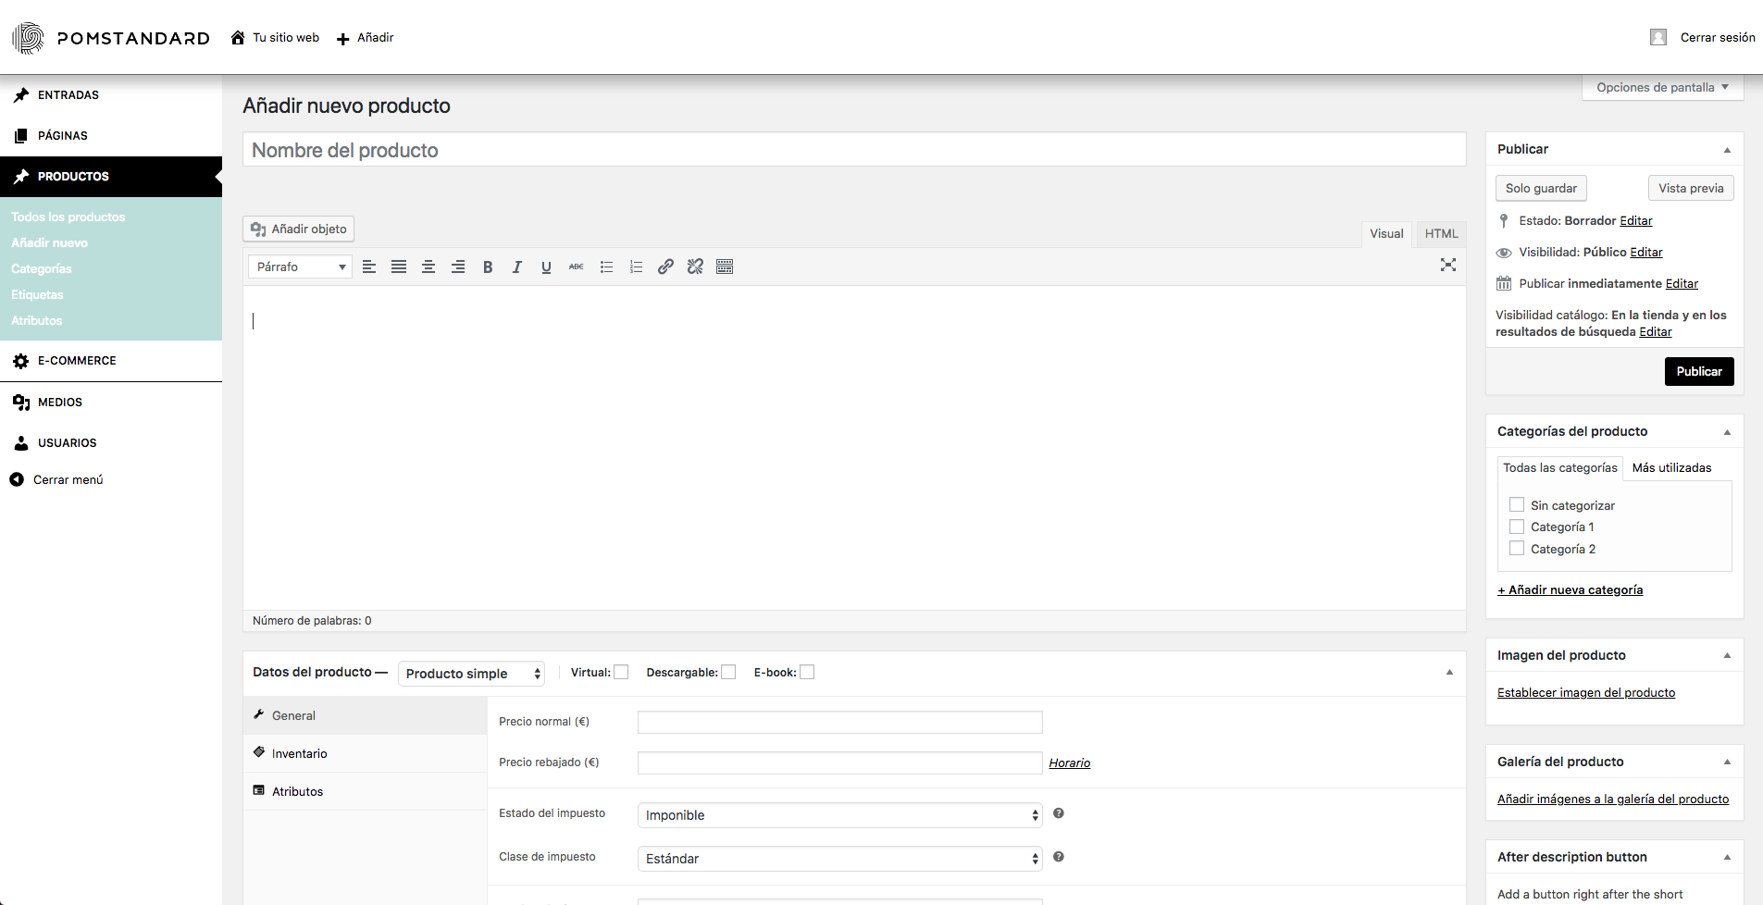Tick the Categoría 1 checkbox
The height and width of the screenshot is (905, 1763).
(1517, 527)
